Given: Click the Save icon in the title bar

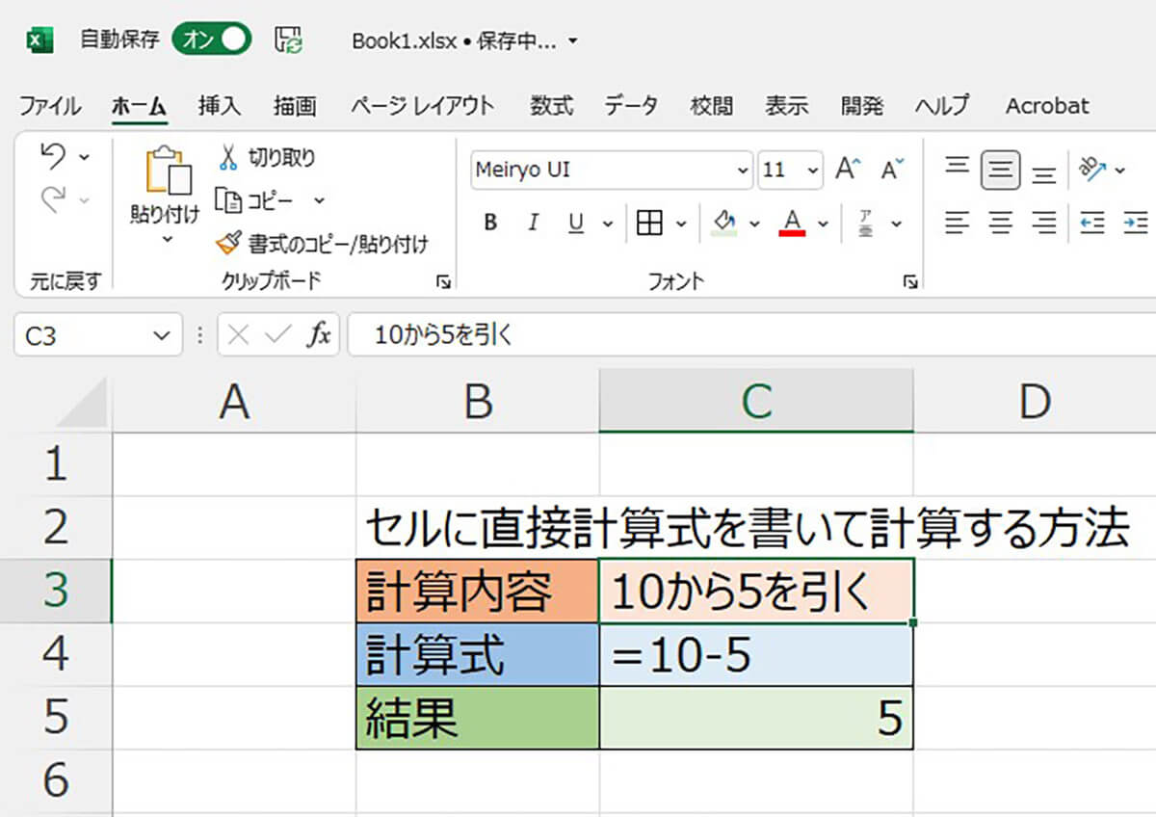Looking at the screenshot, I should [x=288, y=40].
